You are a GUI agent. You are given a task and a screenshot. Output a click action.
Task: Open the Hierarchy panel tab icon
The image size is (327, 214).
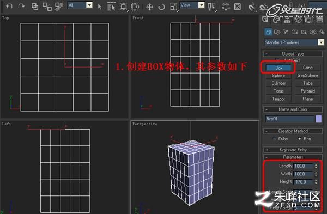pos(287,20)
